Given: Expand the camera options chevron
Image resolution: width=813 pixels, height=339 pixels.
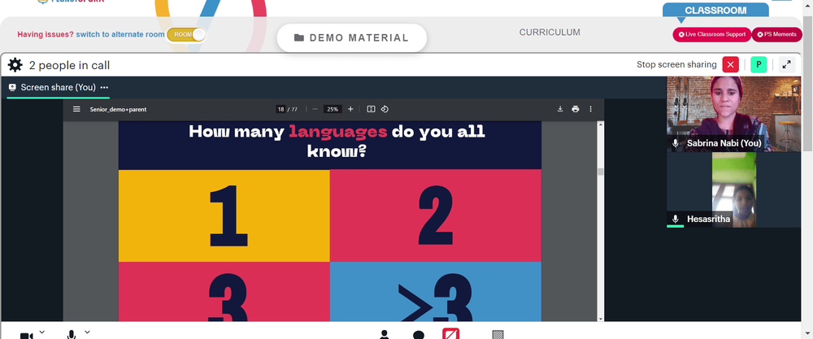Looking at the screenshot, I should click(42, 332).
